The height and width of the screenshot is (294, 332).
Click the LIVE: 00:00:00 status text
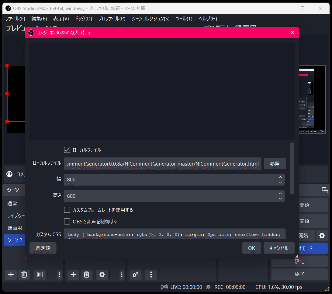186,287
